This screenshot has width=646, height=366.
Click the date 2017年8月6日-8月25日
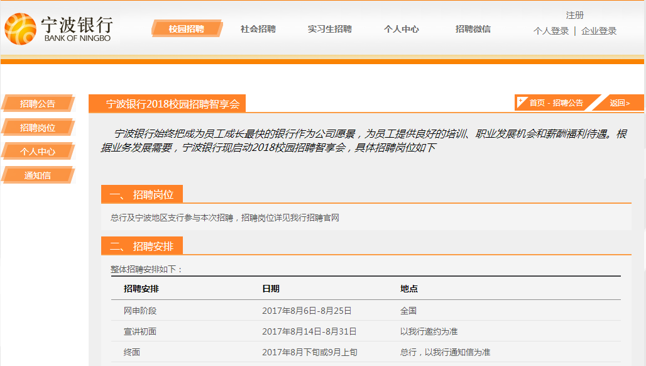click(x=307, y=311)
